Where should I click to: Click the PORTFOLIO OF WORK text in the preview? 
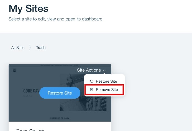tap(60, 118)
